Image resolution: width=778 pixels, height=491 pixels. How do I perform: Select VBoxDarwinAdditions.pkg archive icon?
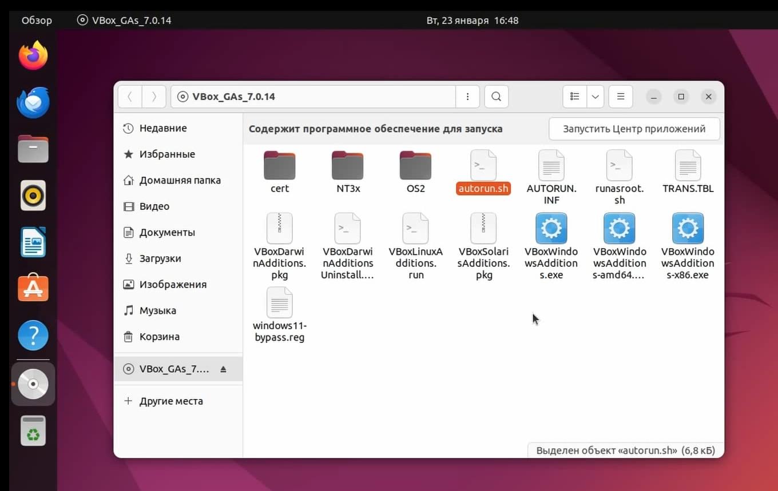click(x=280, y=229)
